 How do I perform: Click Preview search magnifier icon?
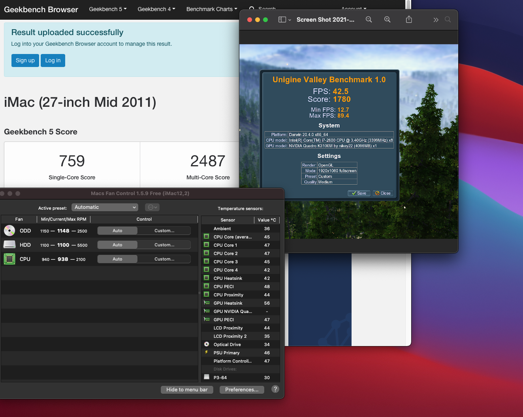[x=448, y=20]
